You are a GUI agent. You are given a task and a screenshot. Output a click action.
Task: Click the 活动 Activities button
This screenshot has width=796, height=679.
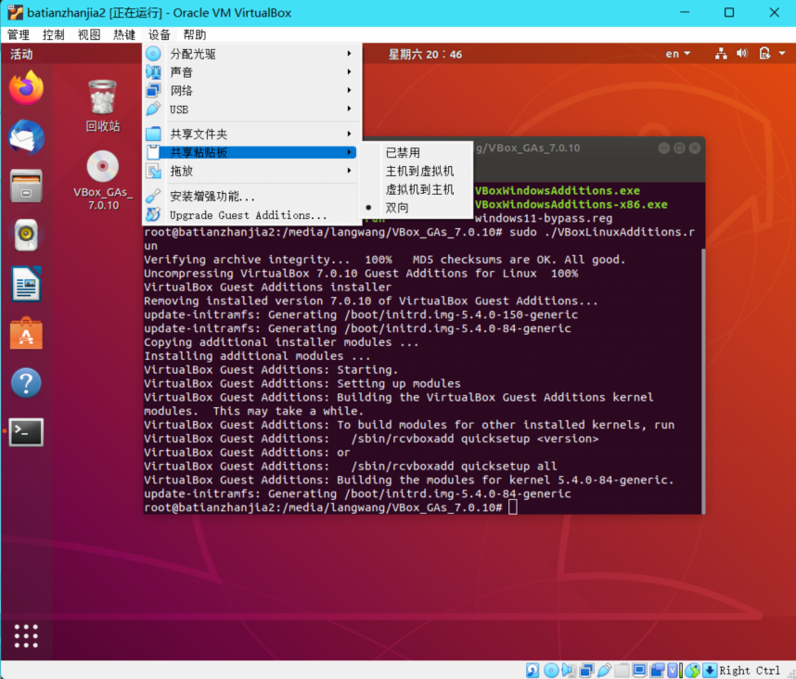(21, 54)
